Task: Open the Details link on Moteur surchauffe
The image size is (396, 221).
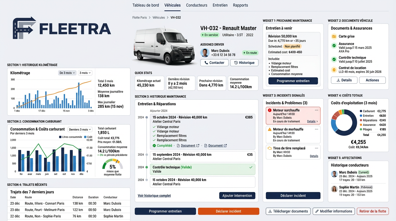Action: tap(312, 121)
